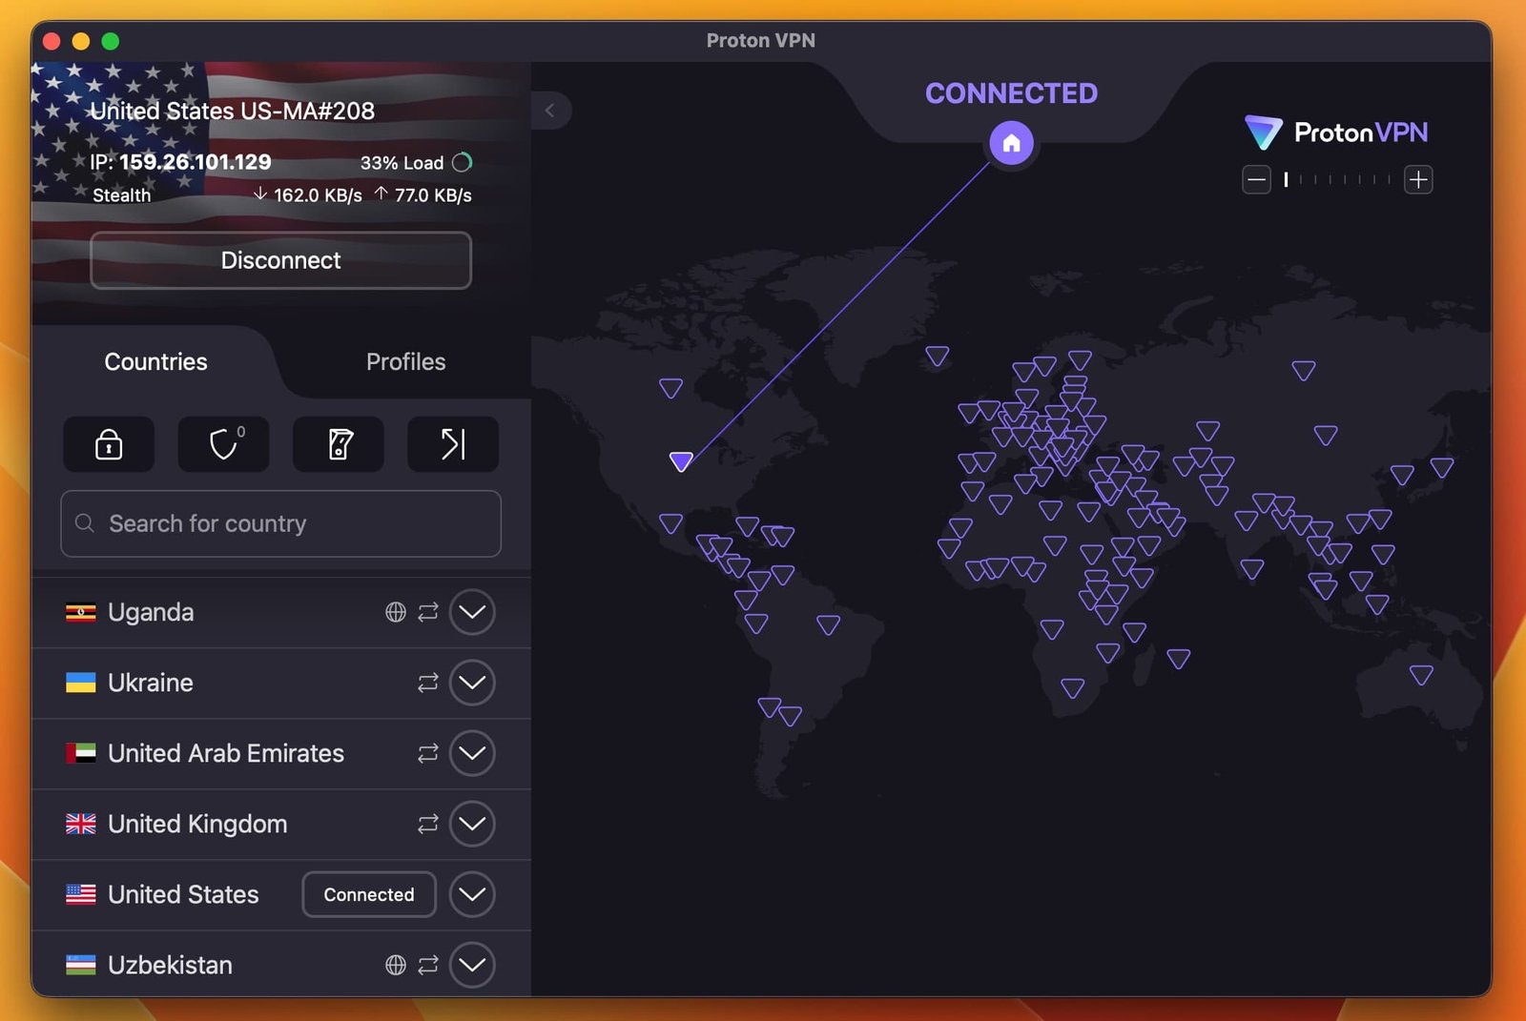Screen dimensions: 1526x1021
Task: Toggle the Kill Switch icon
Action: click(x=338, y=444)
